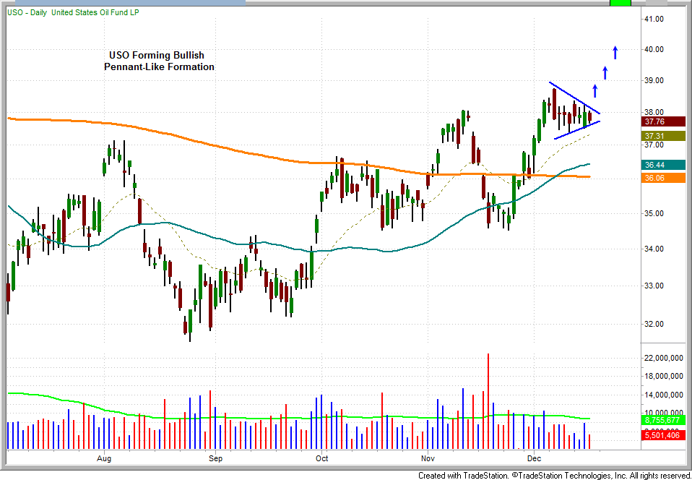Click the 22,000,000 volume axis label
The image size is (692, 480).
click(664, 359)
